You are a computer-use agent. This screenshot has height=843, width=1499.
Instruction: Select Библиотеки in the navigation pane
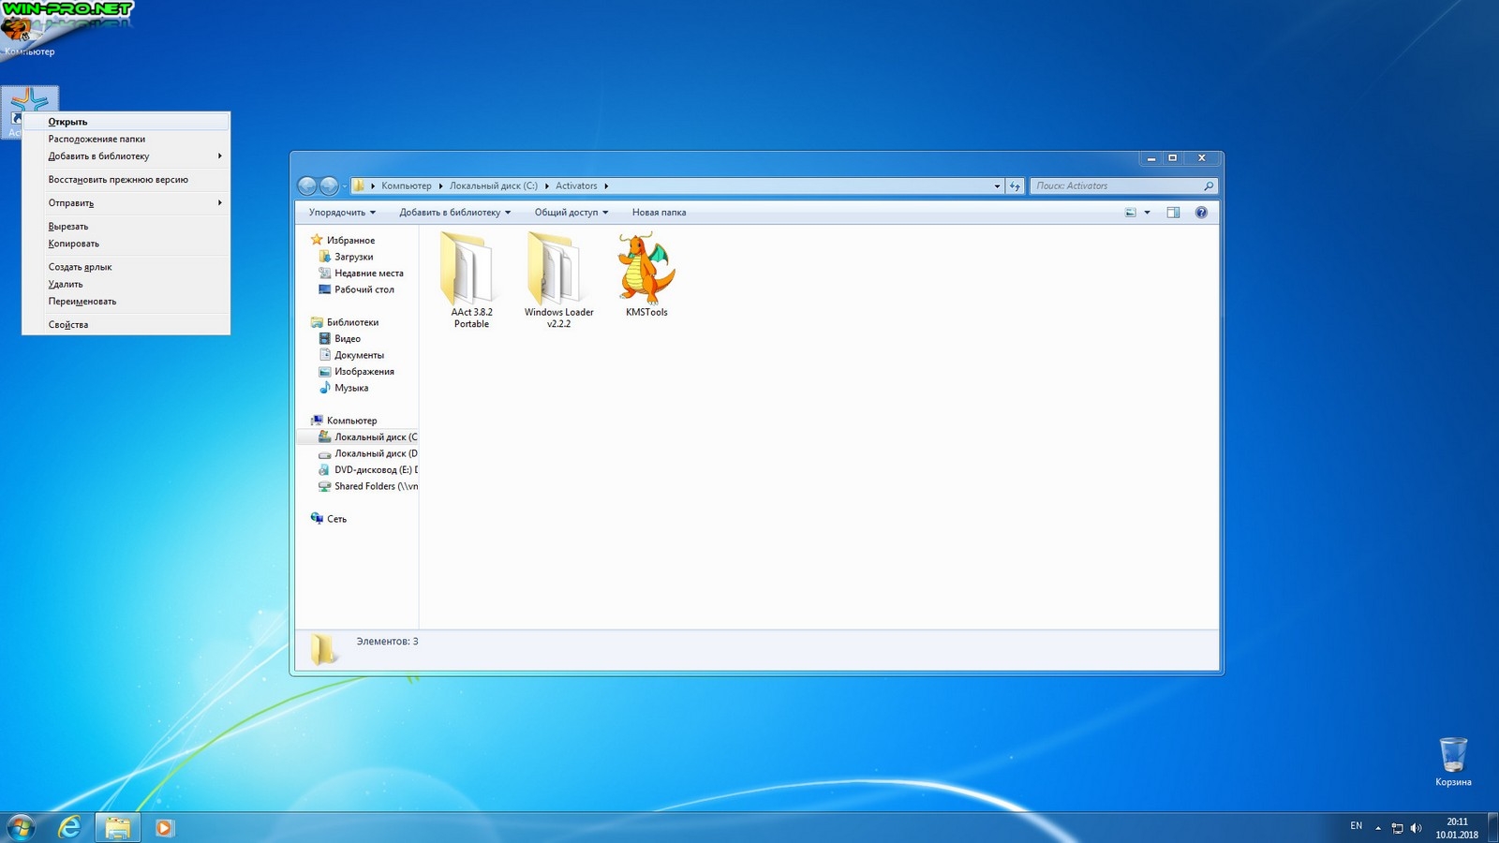(x=352, y=322)
